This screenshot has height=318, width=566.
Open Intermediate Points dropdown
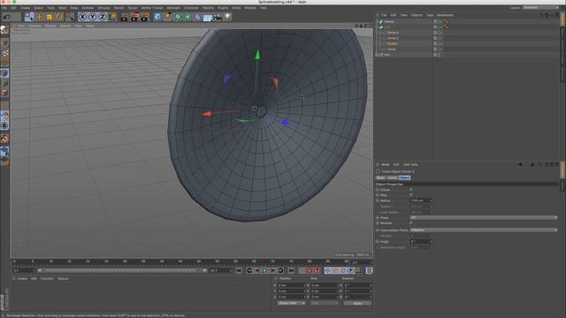484,230
